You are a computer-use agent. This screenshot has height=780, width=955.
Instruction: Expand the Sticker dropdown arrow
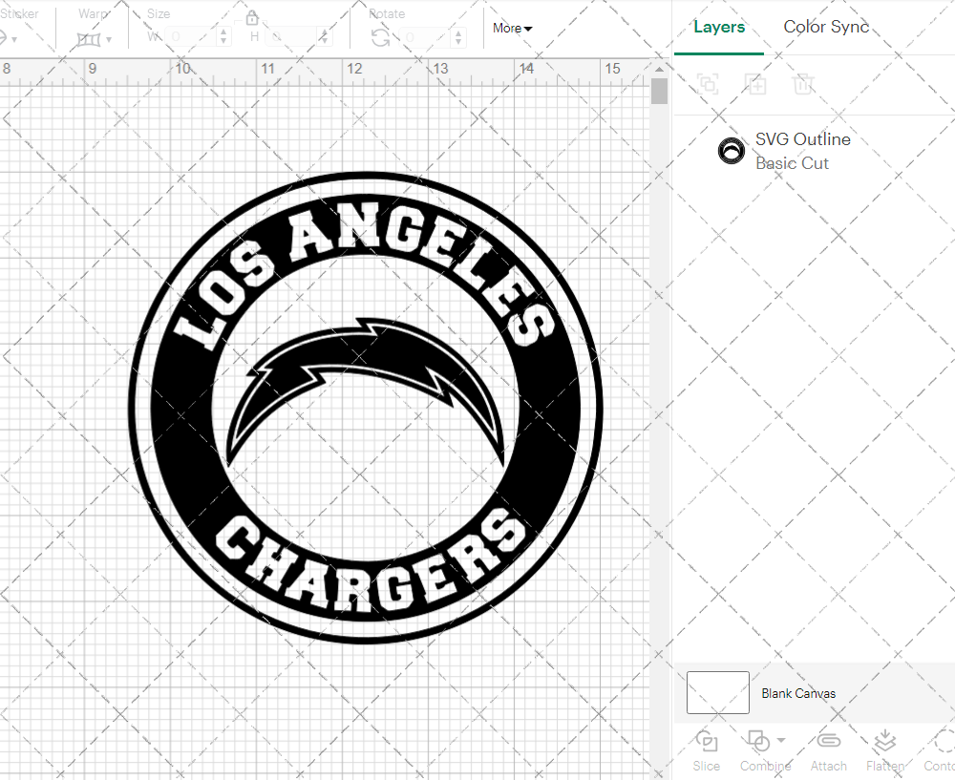(13, 39)
